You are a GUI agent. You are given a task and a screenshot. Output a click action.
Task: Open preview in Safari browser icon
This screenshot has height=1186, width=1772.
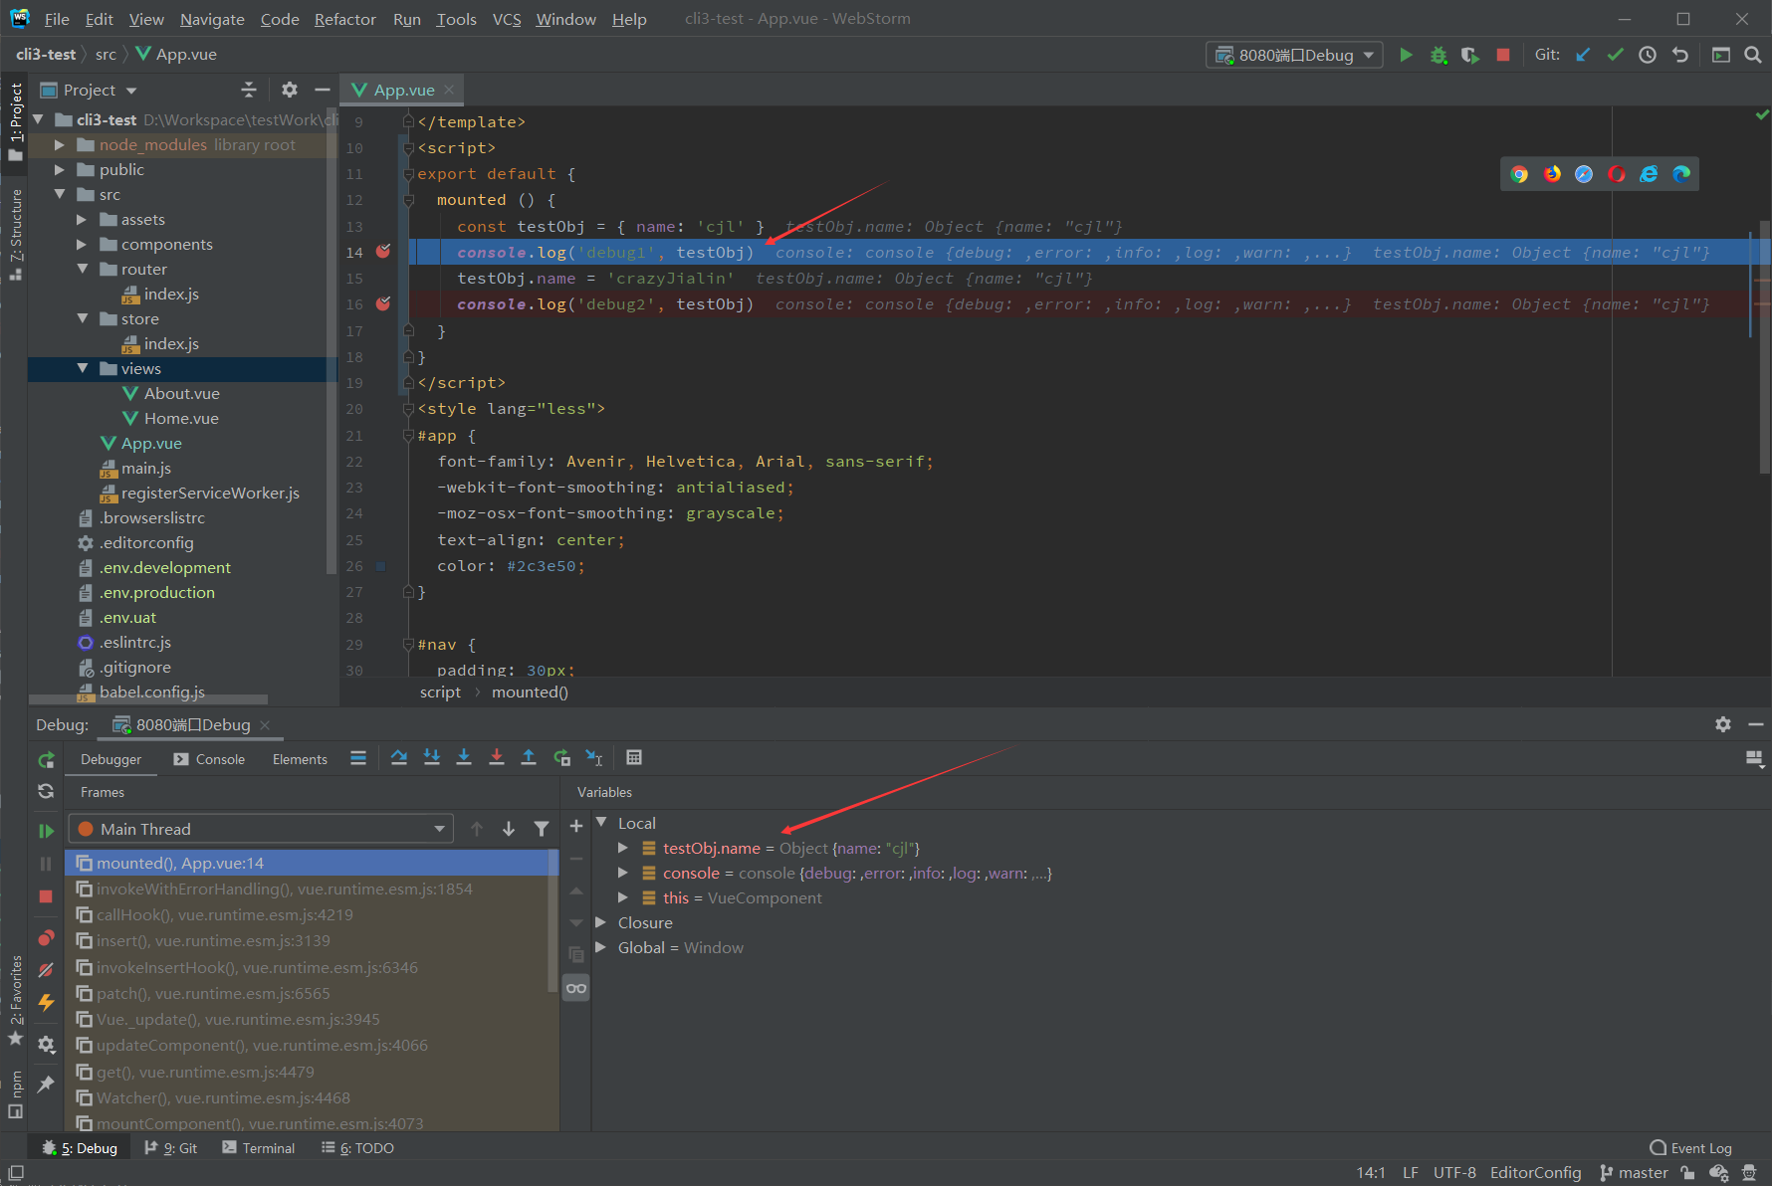[x=1584, y=174]
